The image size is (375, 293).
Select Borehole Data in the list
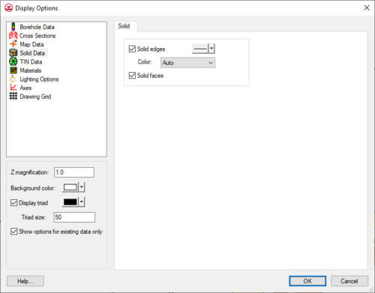[x=37, y=27]
